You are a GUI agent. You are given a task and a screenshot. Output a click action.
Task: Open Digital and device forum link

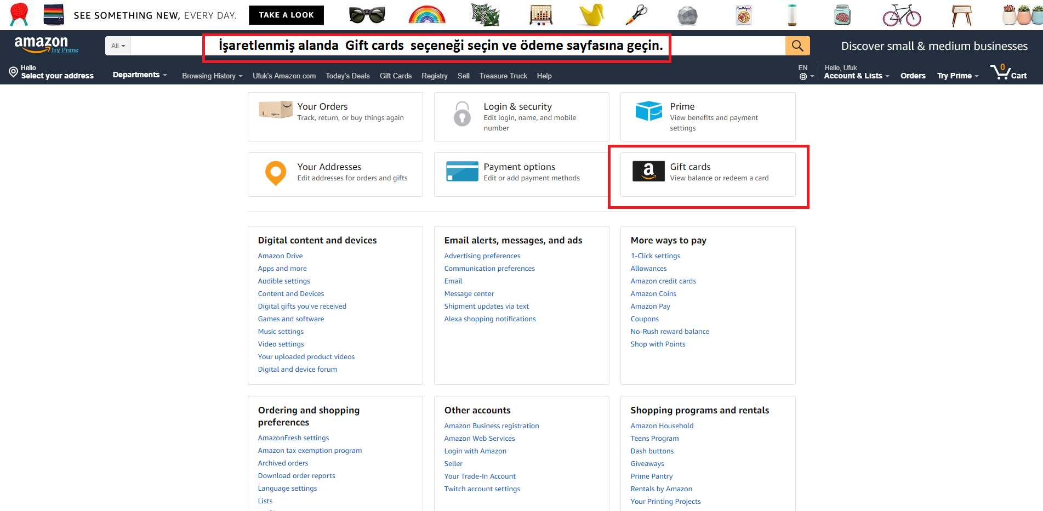tap(298, 370)
